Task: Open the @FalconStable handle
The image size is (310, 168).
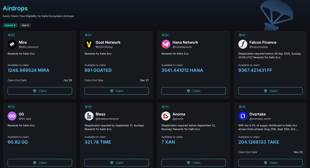Action: coord(259,47)
